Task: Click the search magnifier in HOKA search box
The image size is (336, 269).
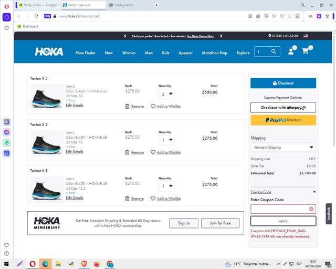Action: click(274, 51)
